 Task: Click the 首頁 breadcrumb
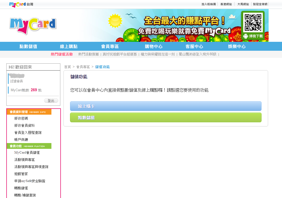68,67
